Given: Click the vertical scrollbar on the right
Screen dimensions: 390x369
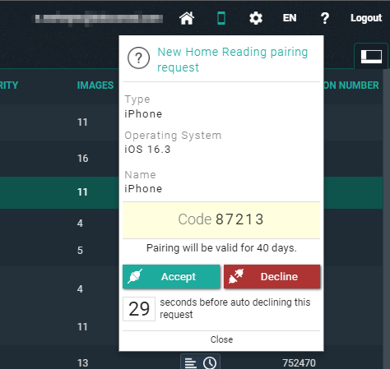Looking at the screenshot, I should [386, 219].
